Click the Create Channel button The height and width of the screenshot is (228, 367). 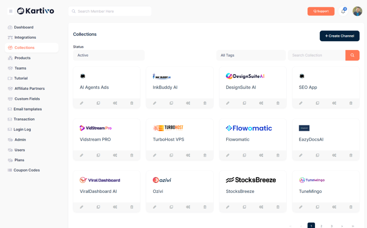click(340, 36)
